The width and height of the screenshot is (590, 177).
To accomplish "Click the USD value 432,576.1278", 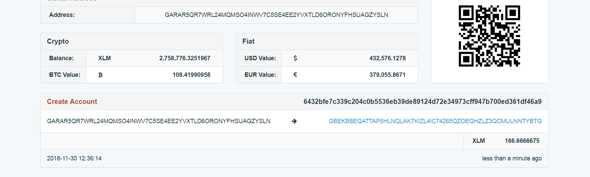I will click(387, 58).
